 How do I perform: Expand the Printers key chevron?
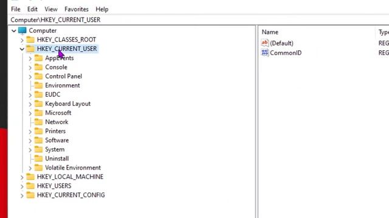pyautogui.click(x=30, y=132)
